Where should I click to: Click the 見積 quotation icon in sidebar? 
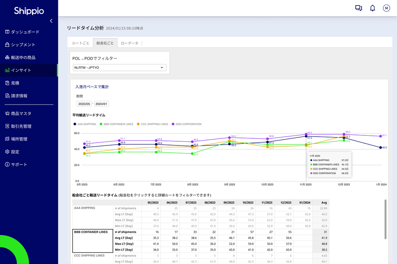point(7,83)
